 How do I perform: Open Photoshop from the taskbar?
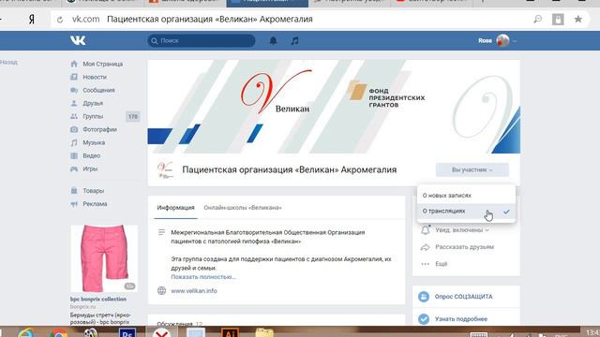coord(127,333)
